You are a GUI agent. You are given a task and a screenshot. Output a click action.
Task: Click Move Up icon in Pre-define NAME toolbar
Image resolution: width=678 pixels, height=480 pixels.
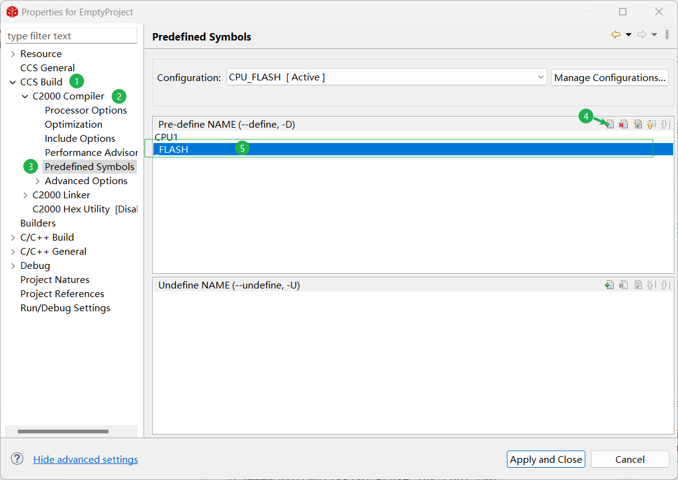(652, 124)
